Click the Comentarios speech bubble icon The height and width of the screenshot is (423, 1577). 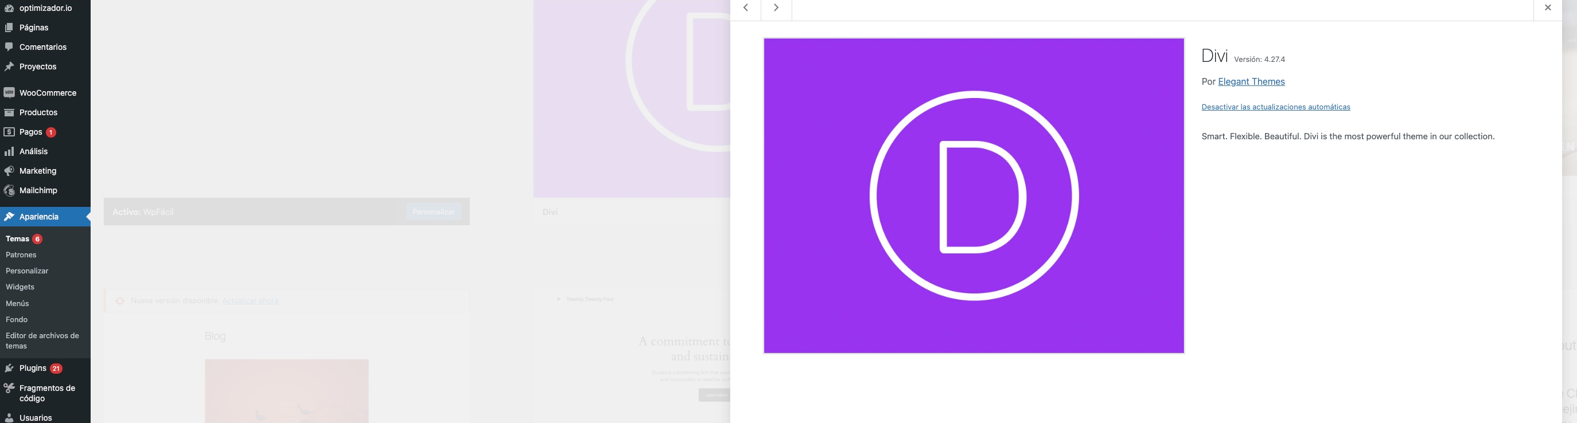coord(9,47)
